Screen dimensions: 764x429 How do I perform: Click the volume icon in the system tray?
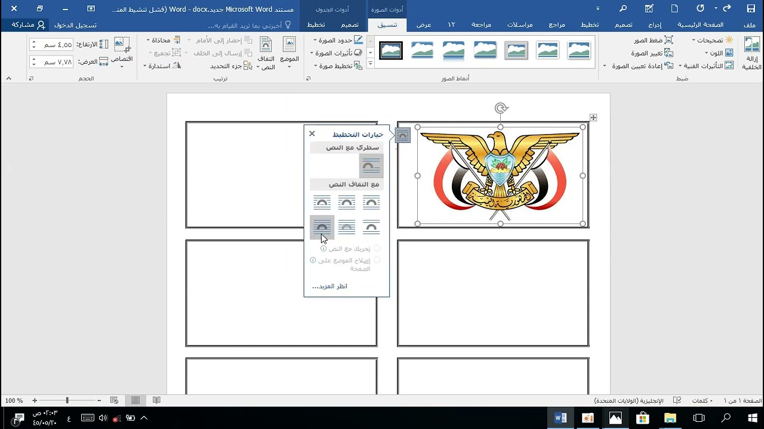(102, 418)
